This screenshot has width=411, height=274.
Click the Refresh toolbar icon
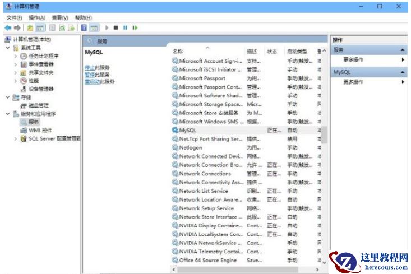(62, 27)
